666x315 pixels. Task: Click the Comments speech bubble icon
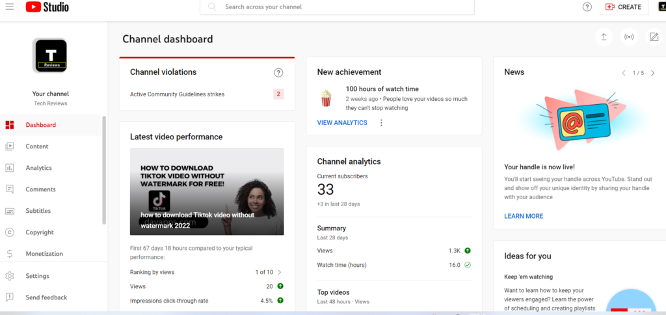(x=9, y=189)
